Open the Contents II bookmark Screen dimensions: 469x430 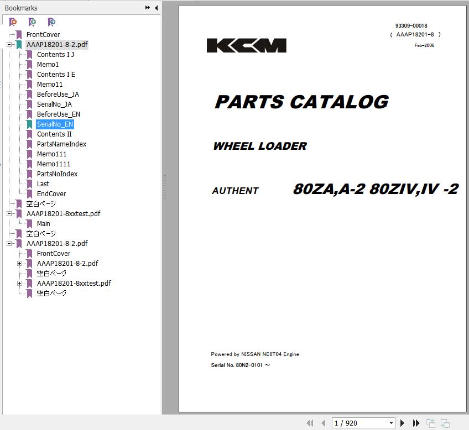click(54, 134)
